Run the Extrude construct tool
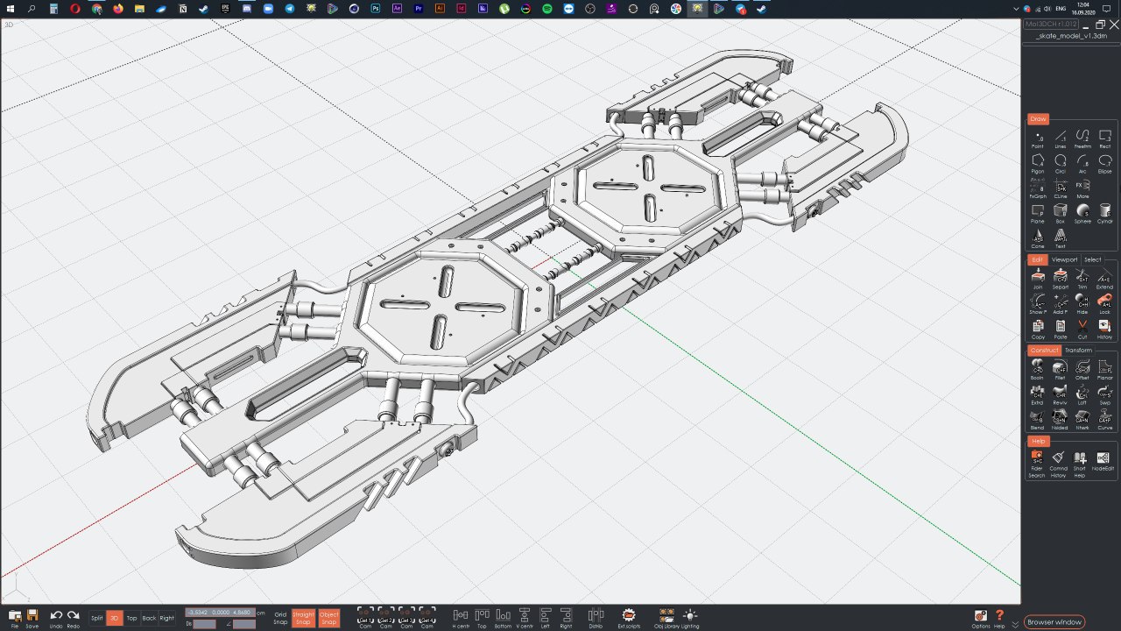 (1038, 394)
